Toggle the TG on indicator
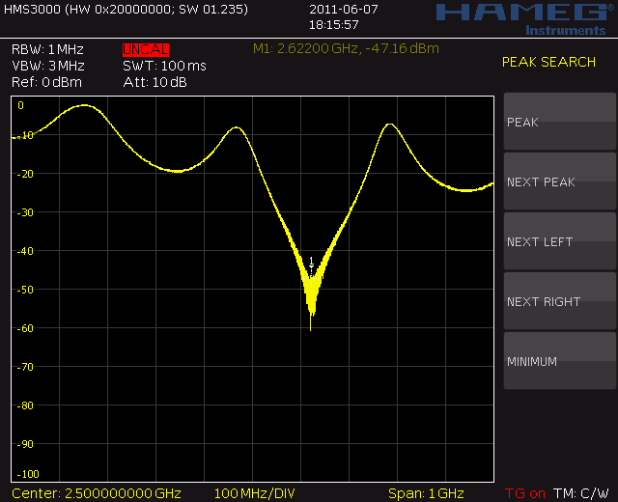 coord(524,493)
